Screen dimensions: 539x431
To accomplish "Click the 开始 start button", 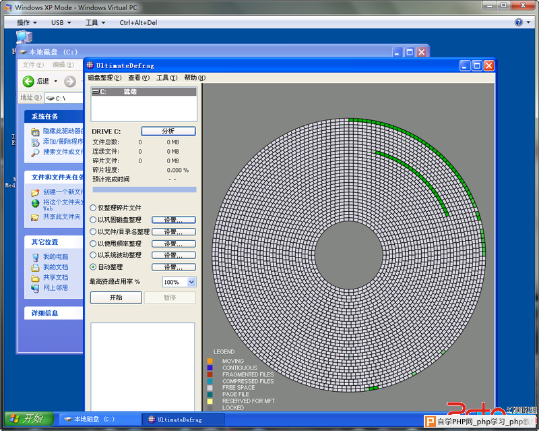I will coord(116,297).
